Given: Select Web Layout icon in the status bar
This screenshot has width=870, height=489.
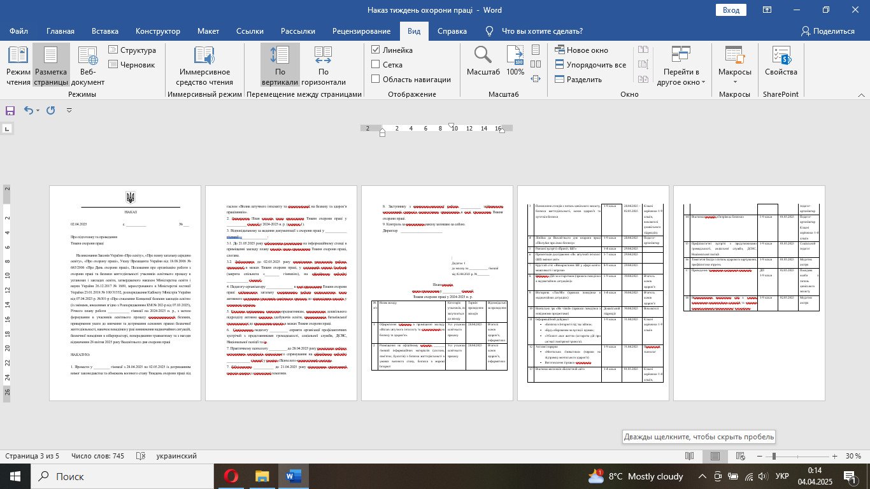Looking at the screenshot, I should (x=741, y=457).
